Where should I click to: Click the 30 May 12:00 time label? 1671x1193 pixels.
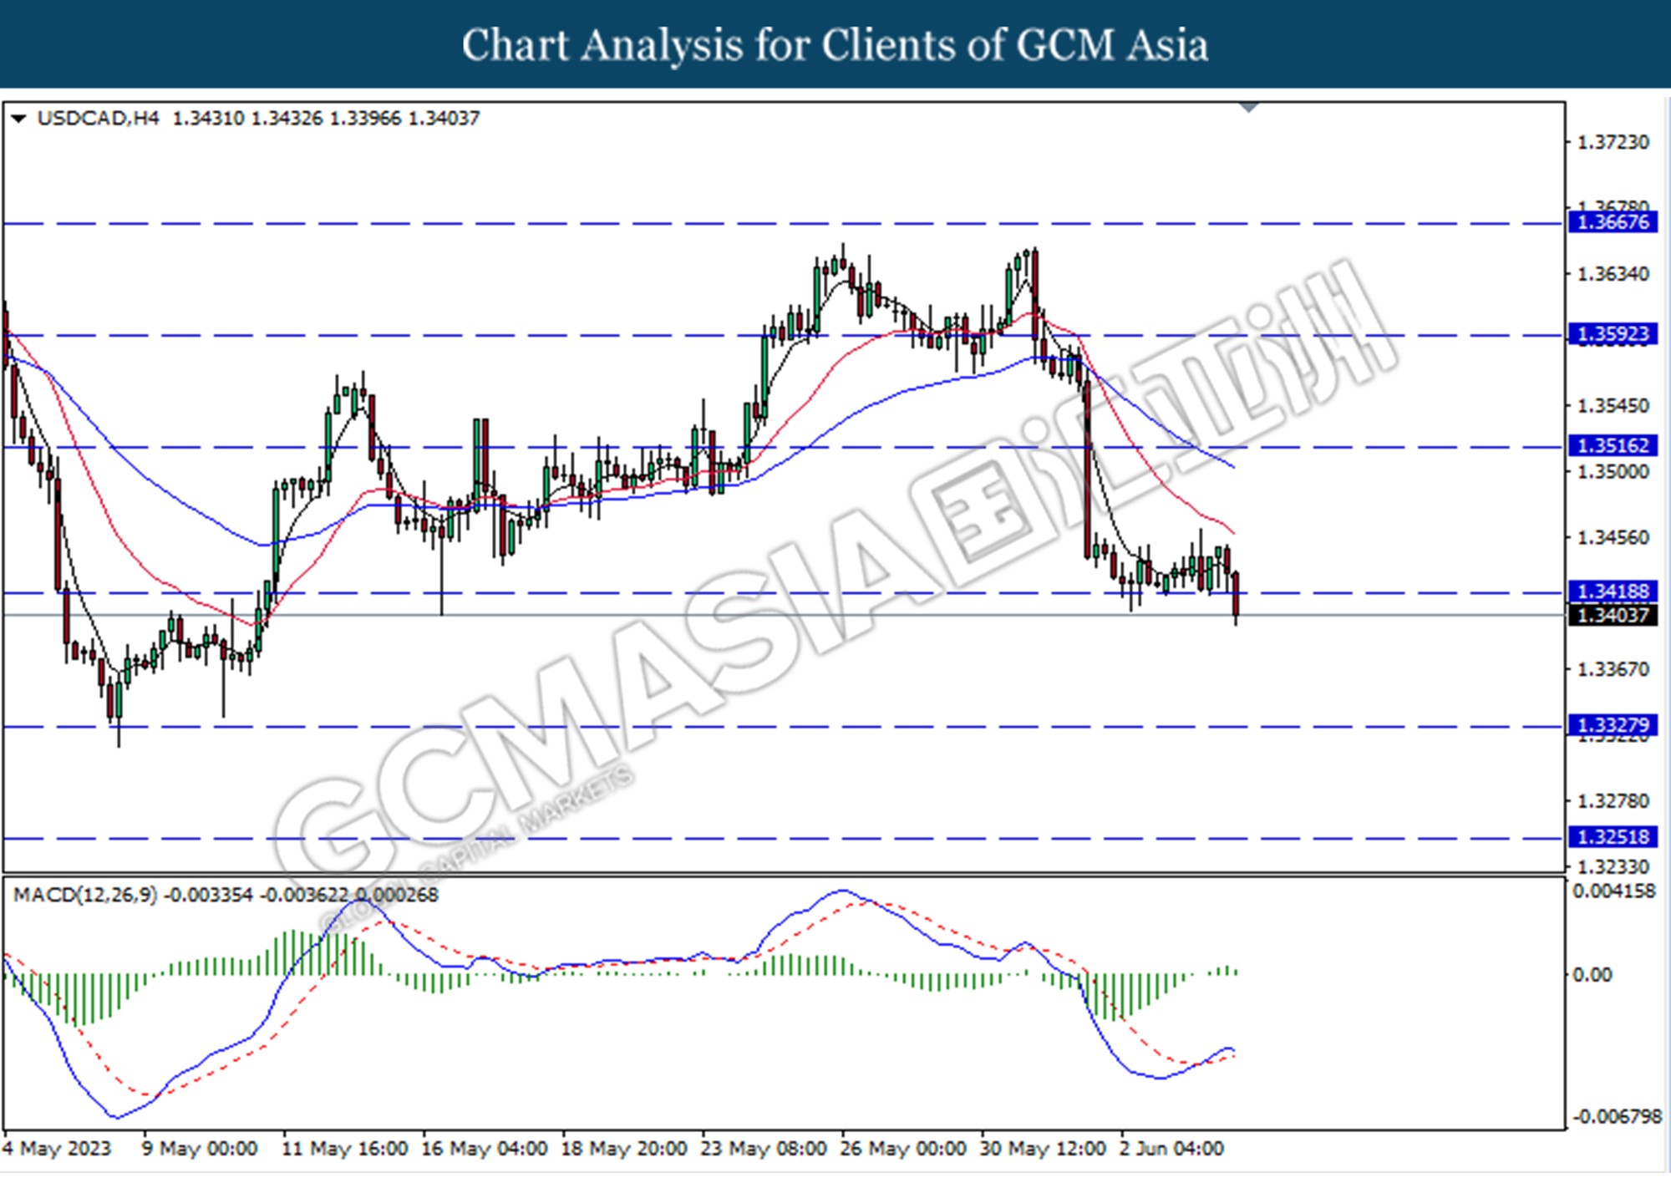[x=1043, y=1150]
